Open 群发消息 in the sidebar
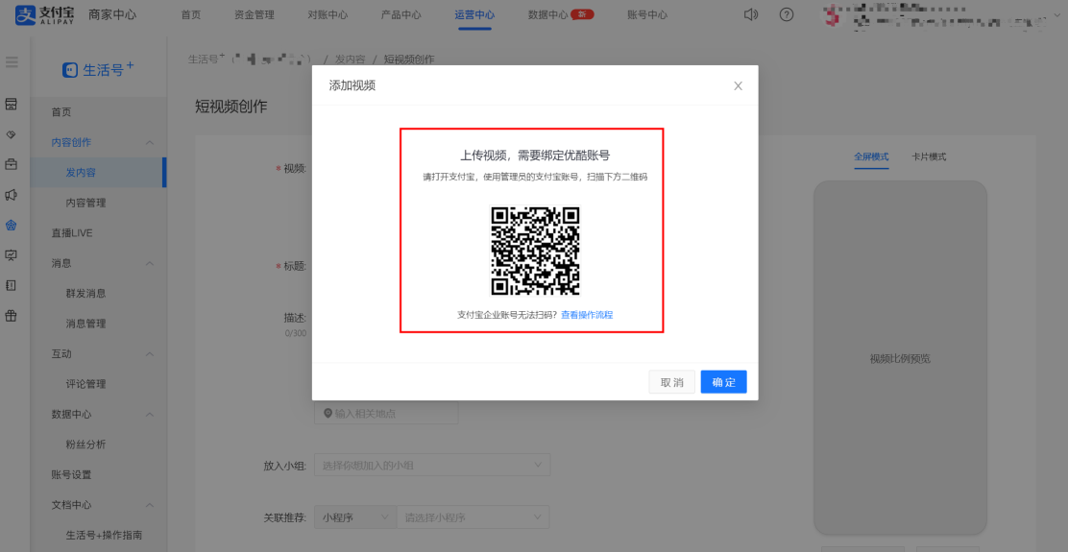The image size is (1068, 552). pyautogui.click(x=85, y=294)
